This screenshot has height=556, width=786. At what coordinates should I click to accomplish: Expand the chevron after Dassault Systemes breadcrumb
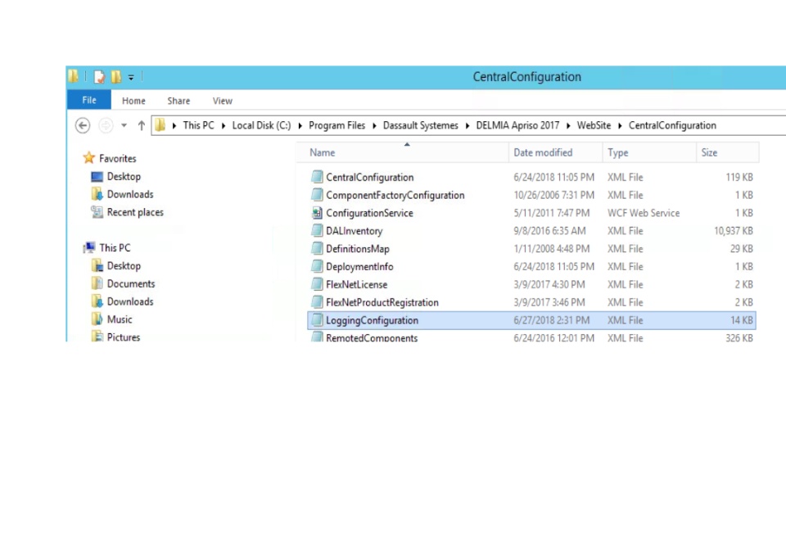coord(468,126)
